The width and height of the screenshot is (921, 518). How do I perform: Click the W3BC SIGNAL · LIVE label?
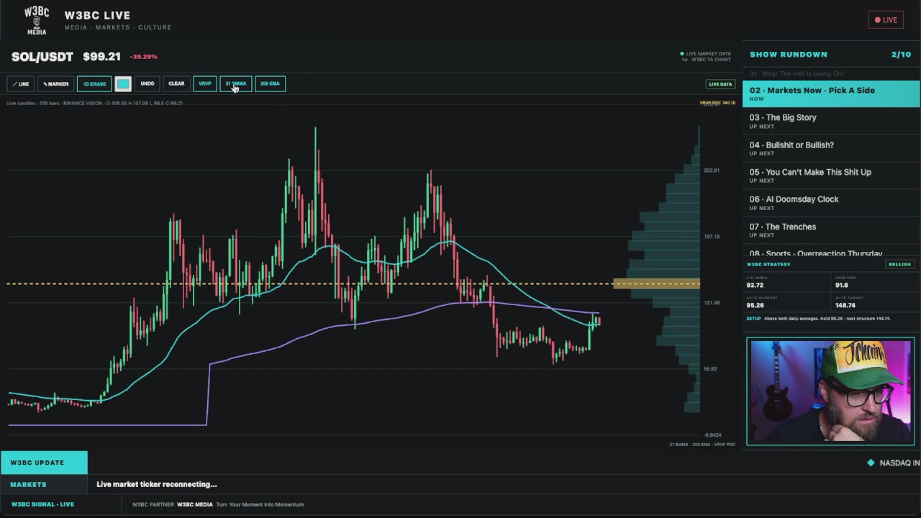tap(43, 504)
